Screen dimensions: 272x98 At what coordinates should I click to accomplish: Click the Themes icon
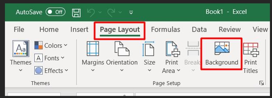(21, 49)
